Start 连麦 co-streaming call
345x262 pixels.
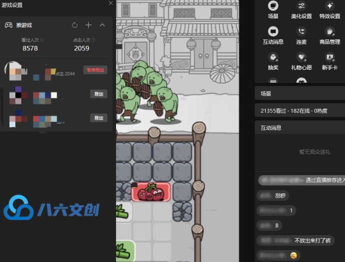pos(301,35)
